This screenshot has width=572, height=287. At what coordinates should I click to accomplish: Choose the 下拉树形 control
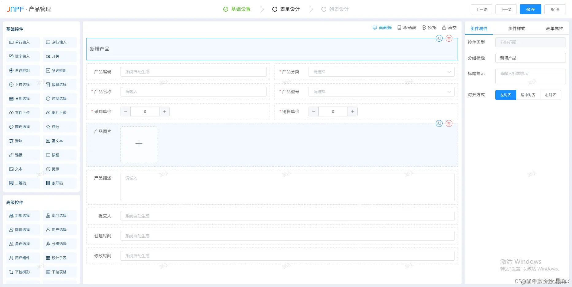(23, 272)
